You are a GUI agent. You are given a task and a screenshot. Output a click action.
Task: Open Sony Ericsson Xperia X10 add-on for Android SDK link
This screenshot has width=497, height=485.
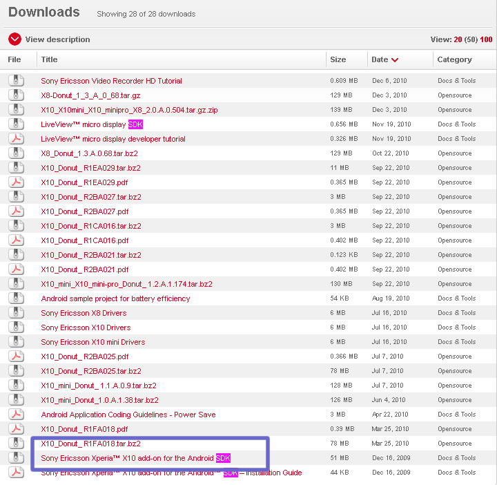tap(136, 458)
